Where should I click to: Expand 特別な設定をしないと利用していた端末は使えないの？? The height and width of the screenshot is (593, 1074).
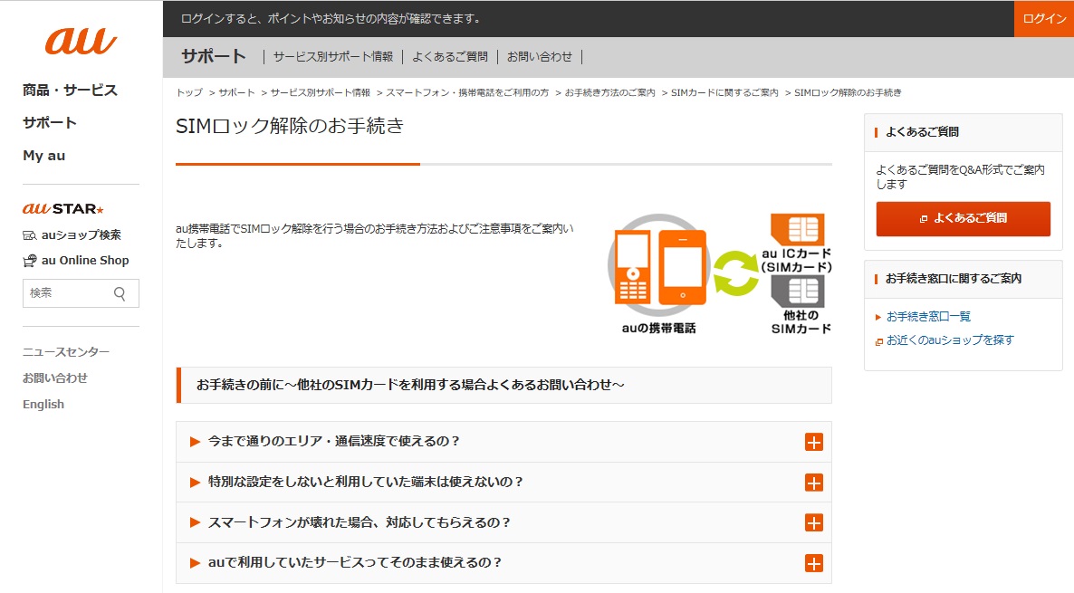click(504, 482)
